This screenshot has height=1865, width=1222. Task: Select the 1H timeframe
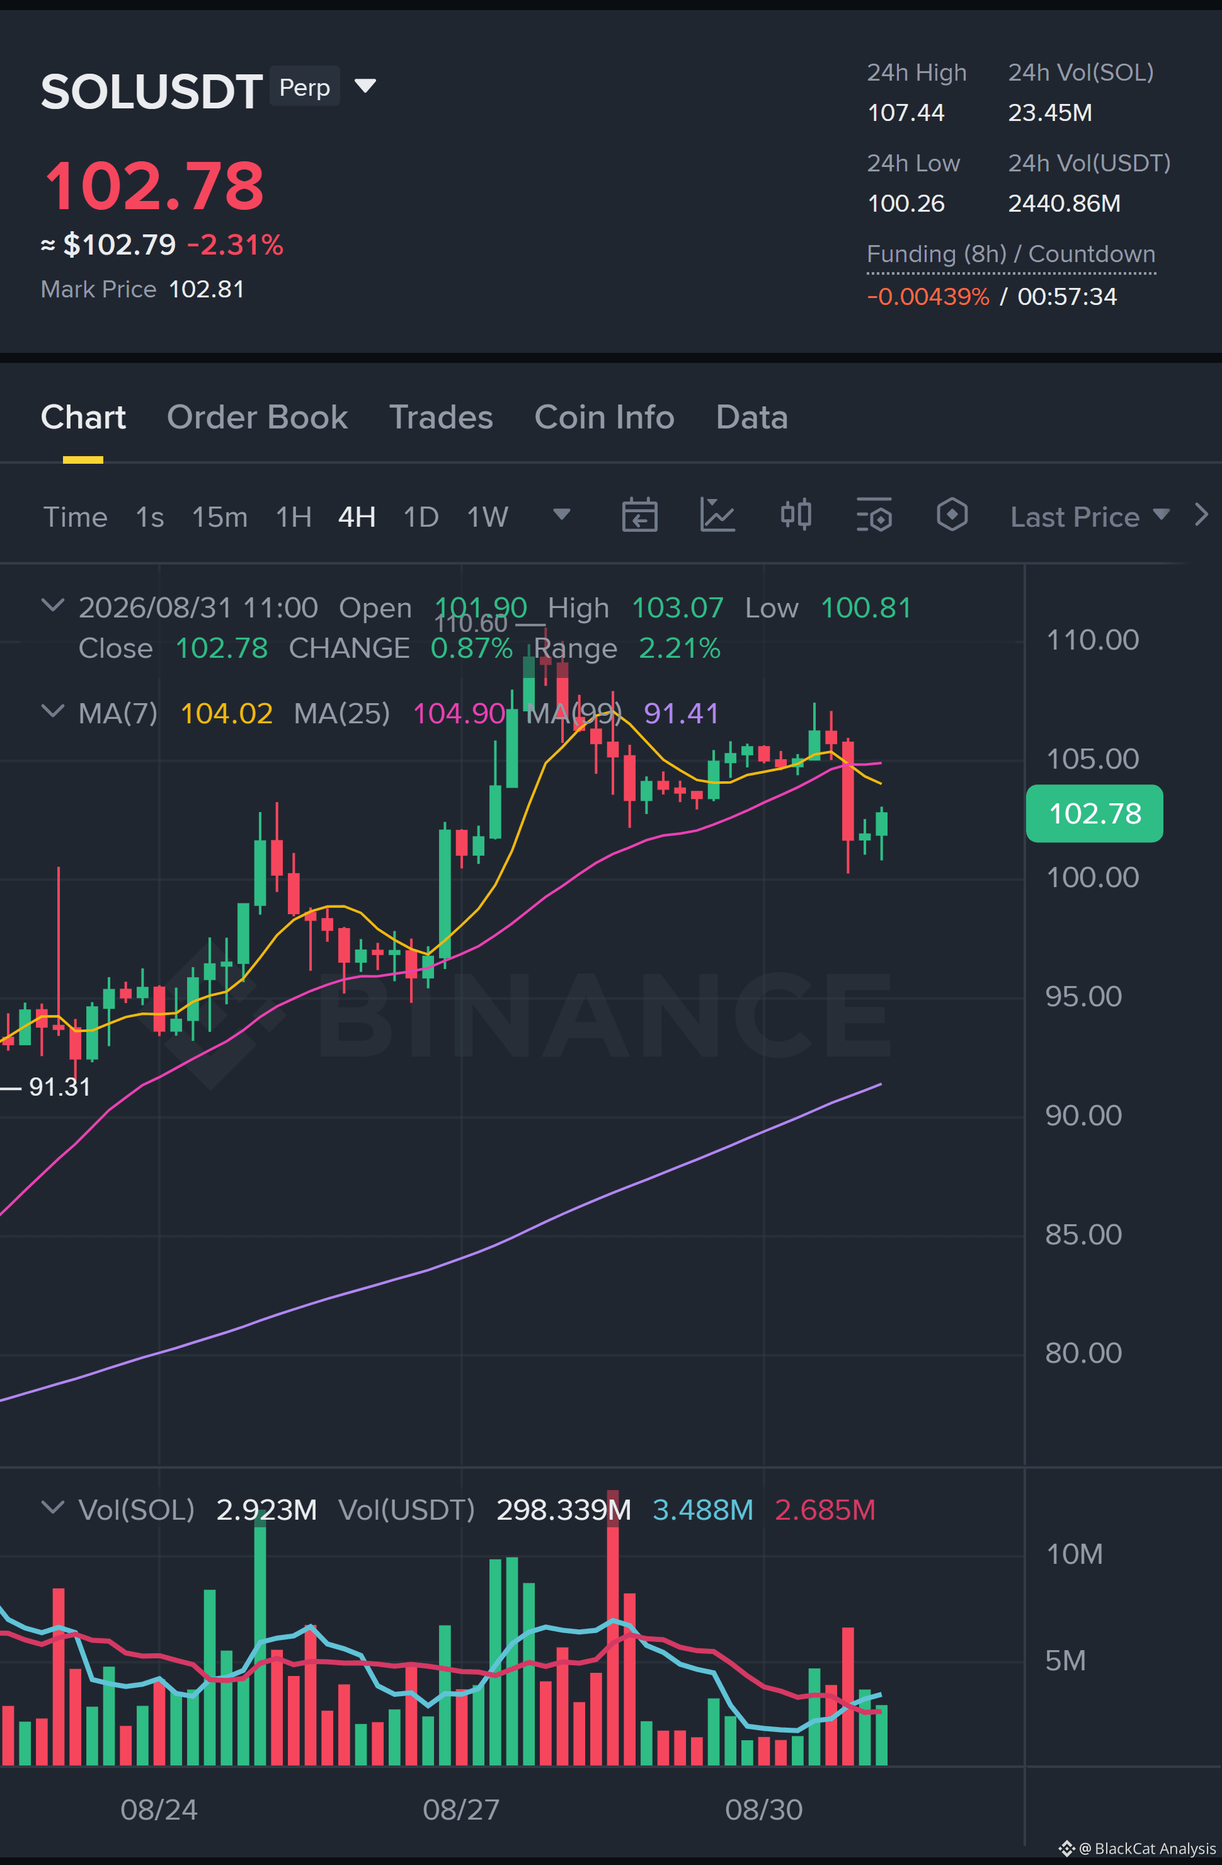click(x=294, y=517)
